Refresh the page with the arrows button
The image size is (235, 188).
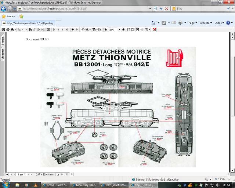coord(161,8)
